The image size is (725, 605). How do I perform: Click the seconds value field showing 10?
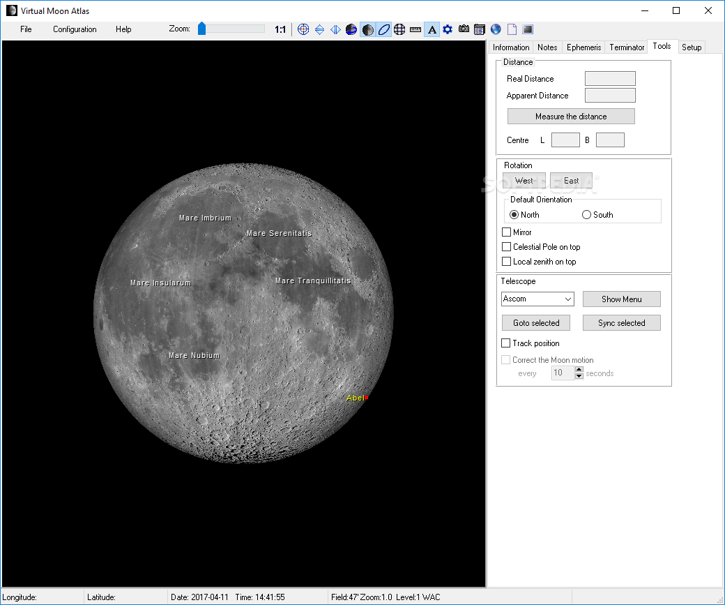(563, 373)
